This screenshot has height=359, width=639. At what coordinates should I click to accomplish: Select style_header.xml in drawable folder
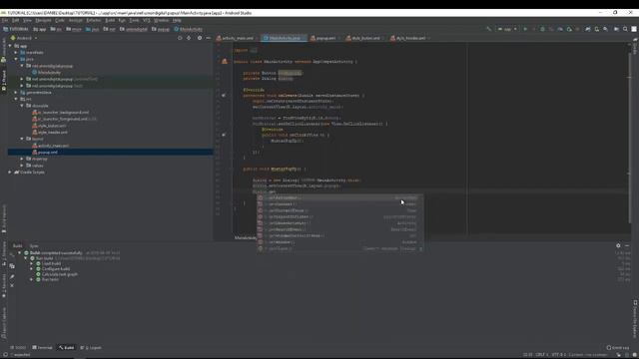pos(50,133)
